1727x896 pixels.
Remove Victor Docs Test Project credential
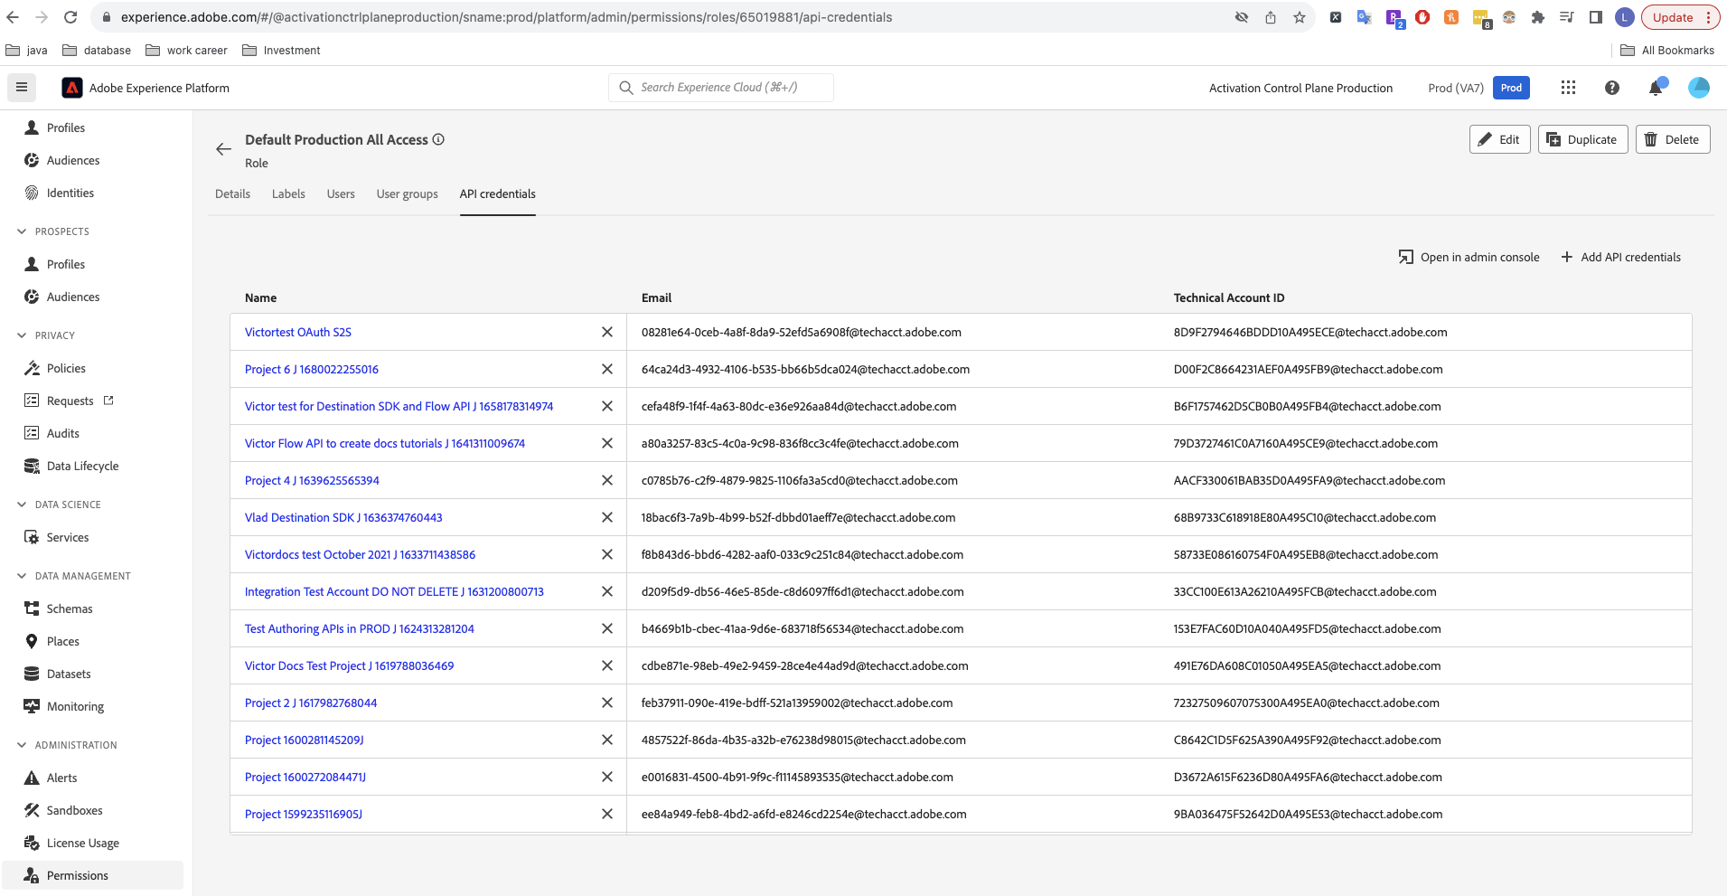tap(607, 665)
